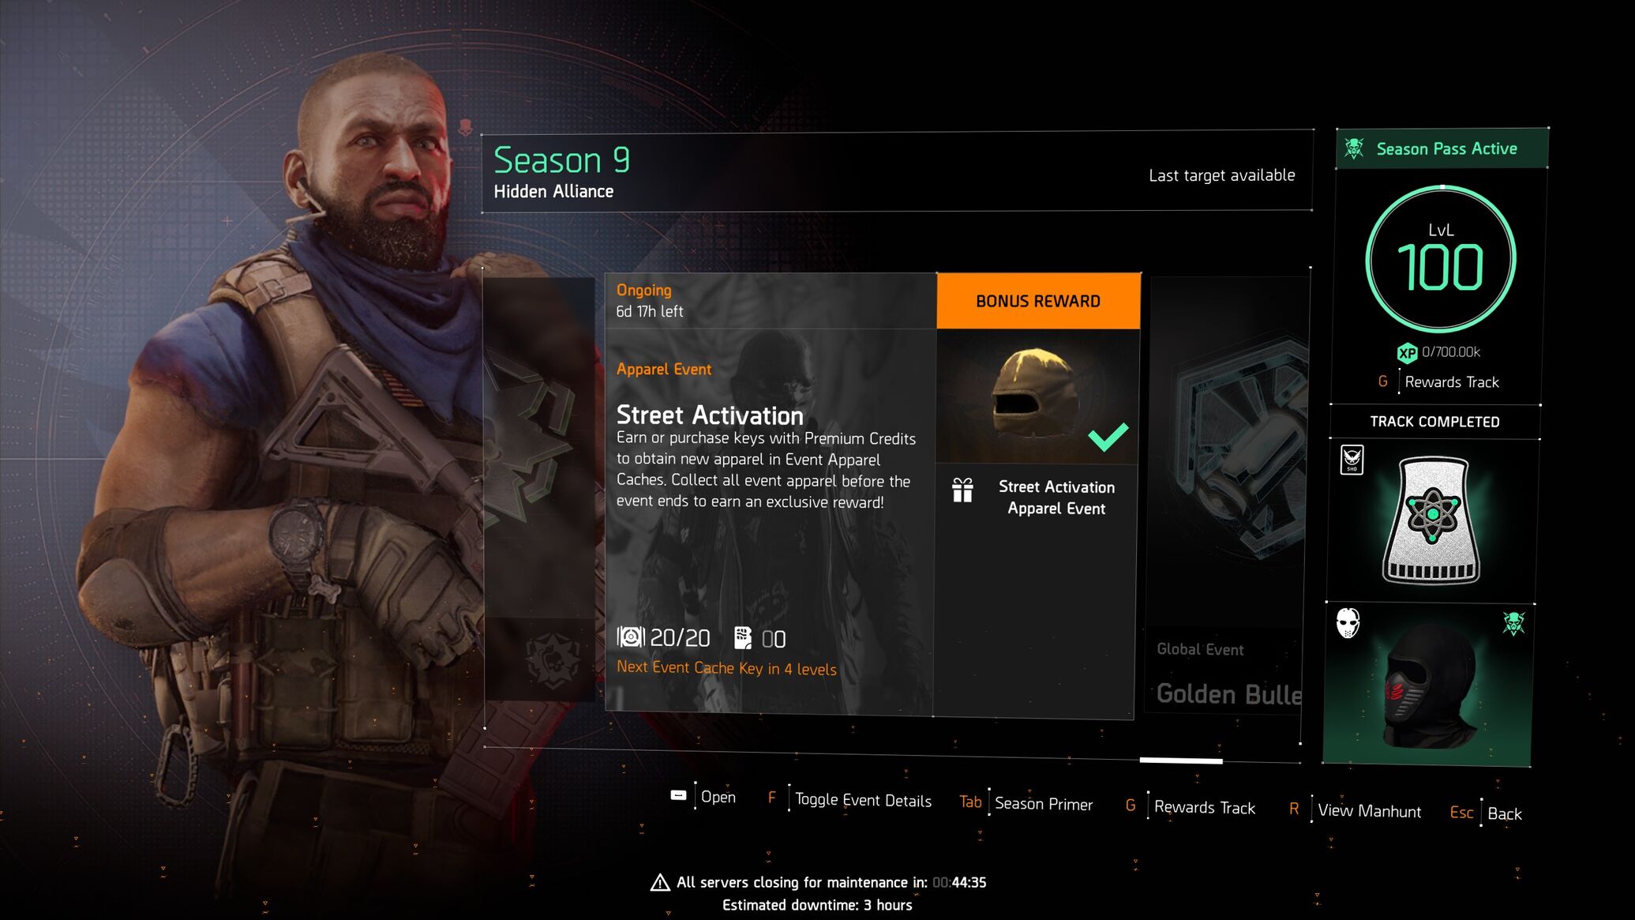Image resolution: width=1635 pixels, height=920 pixels.
Task: Click the XP hexagon icon under level circle
Action: (1407, 353)
